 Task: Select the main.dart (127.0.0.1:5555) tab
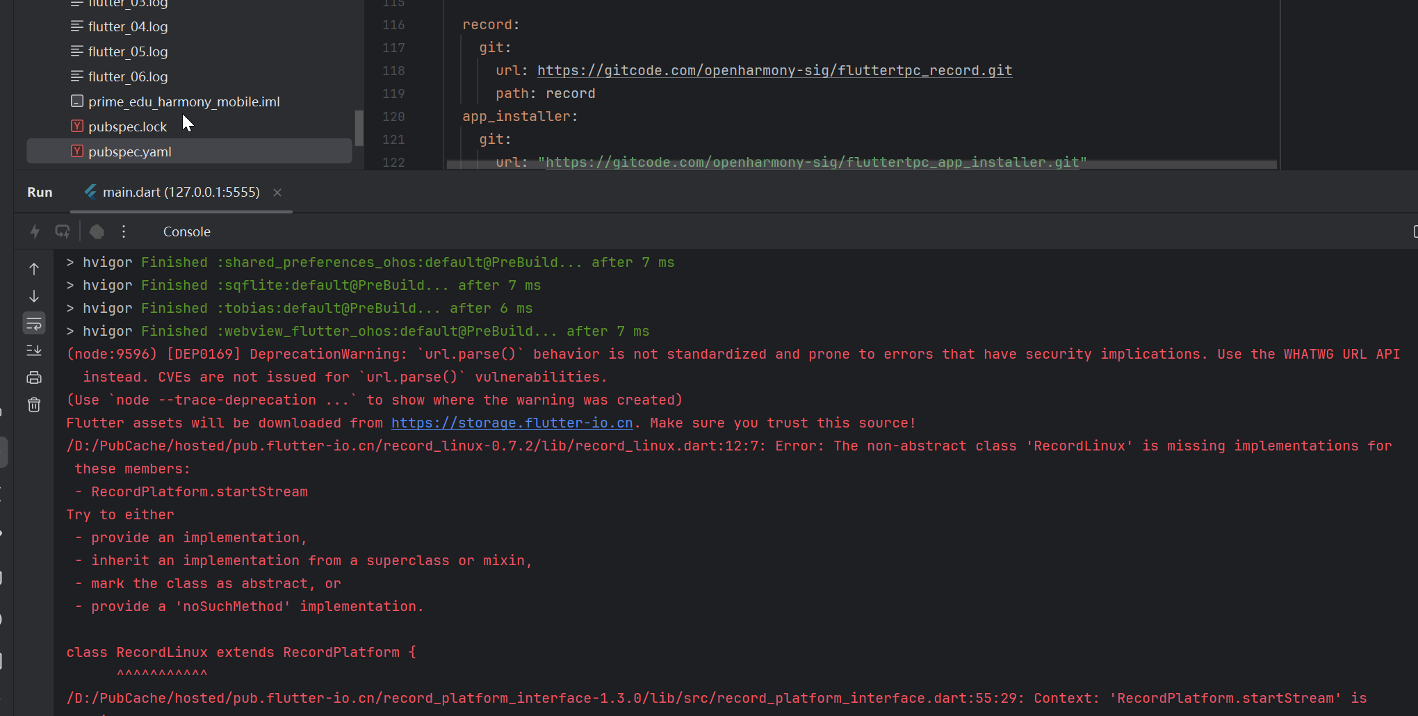181,193
